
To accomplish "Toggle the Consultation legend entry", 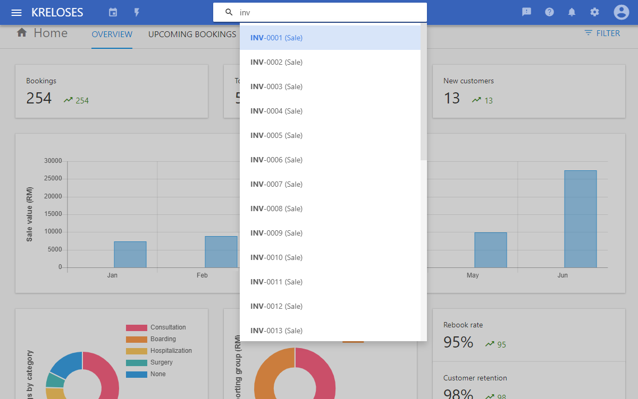I will [x=168, y=327].
